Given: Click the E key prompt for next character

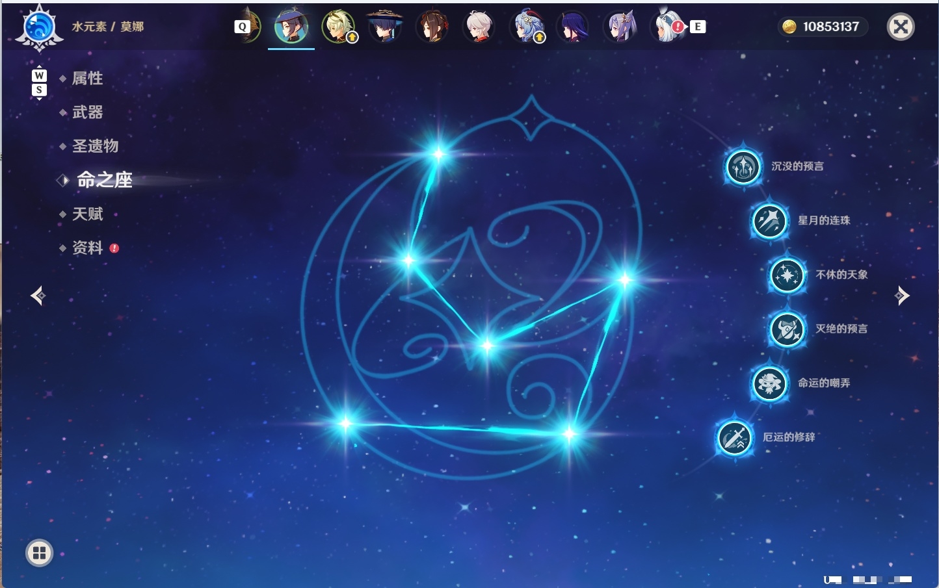Looking at the screenshot, I should coord(698,27).
